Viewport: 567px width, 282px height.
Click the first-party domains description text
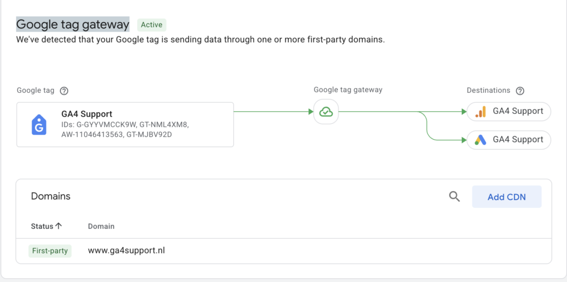[200, 40]
